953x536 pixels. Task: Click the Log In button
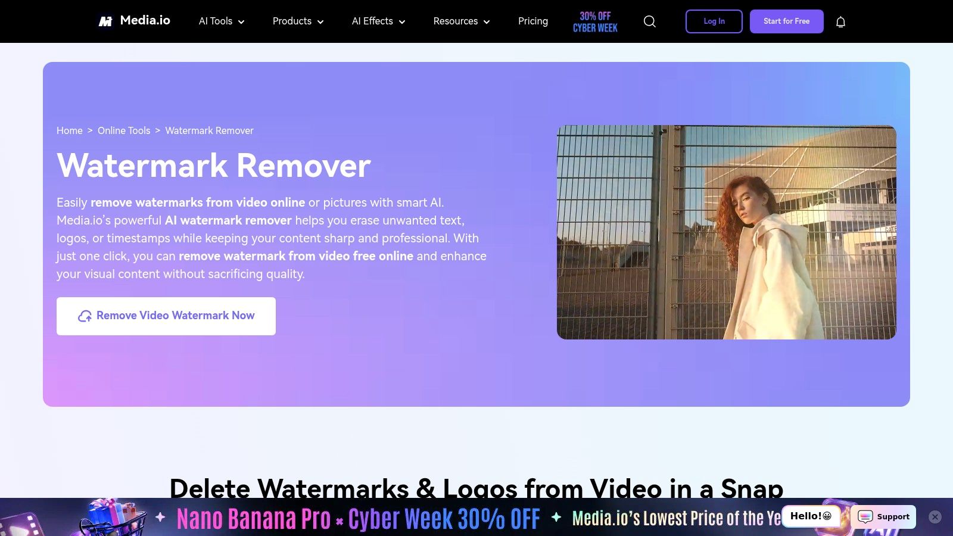coord(714,21)
